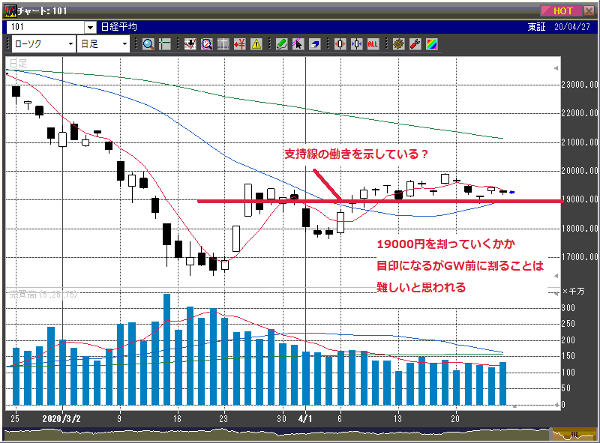Click the small arrow at price pane bottom right
Image resolution: width=600 pixels, height=443 pixels.
pos(556,276)
